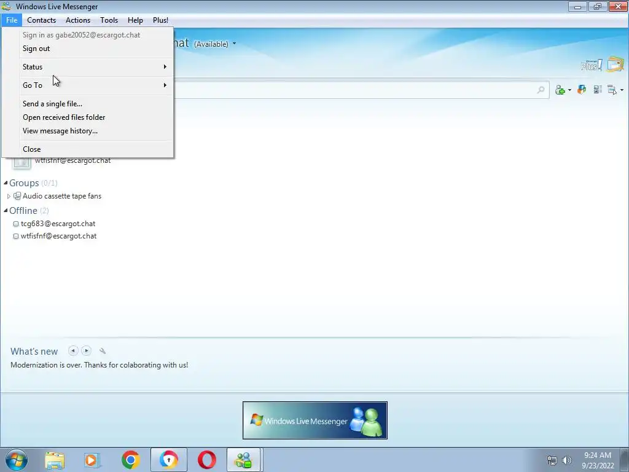Click the taskbar clock showing 9:24 AM

pos(598,460)
